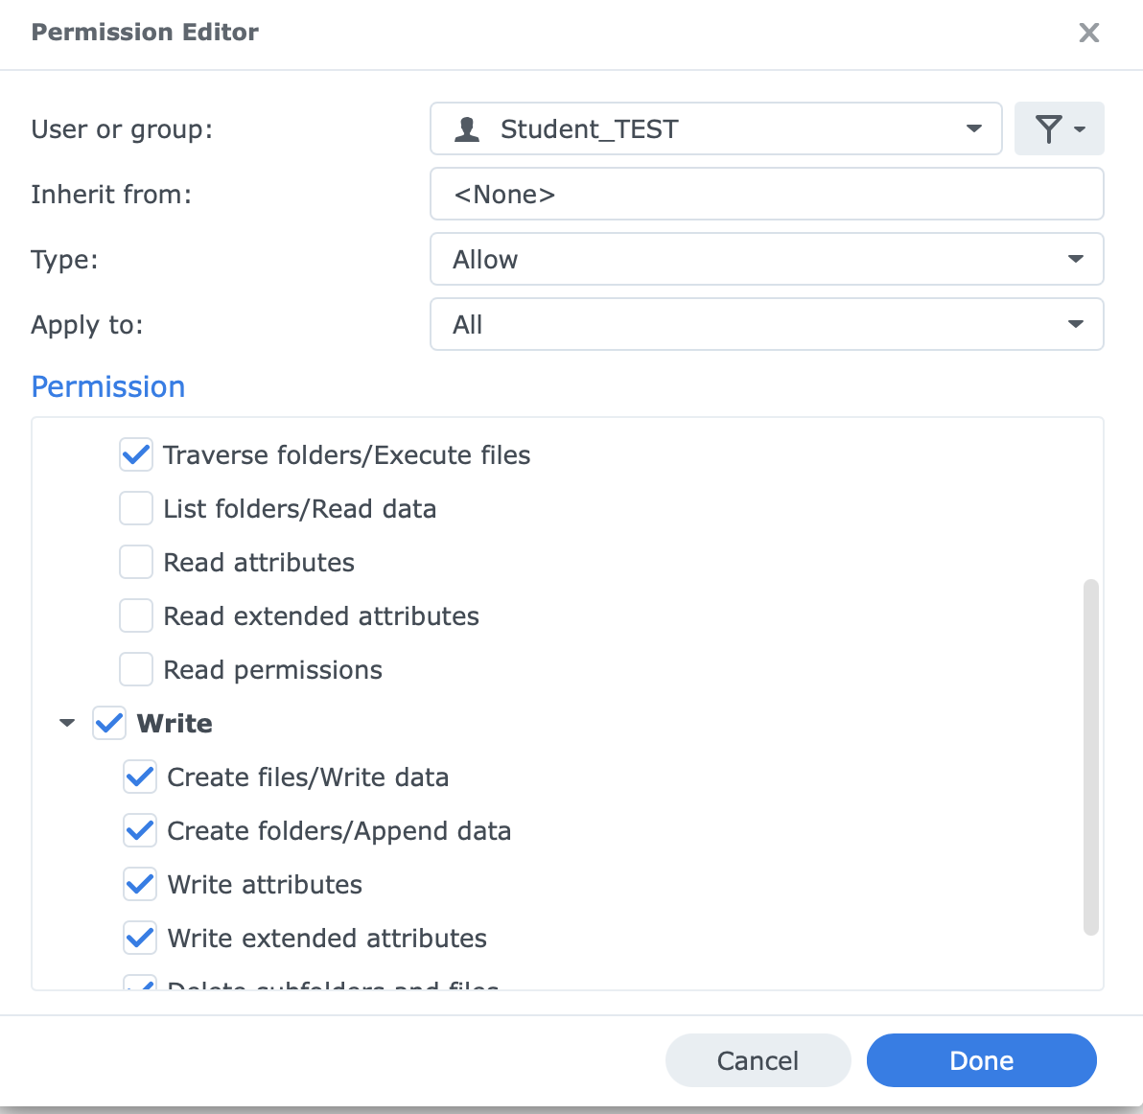Confirm changes with the Done button
1143x1114 pixels.
click(x=981, y=1060)
